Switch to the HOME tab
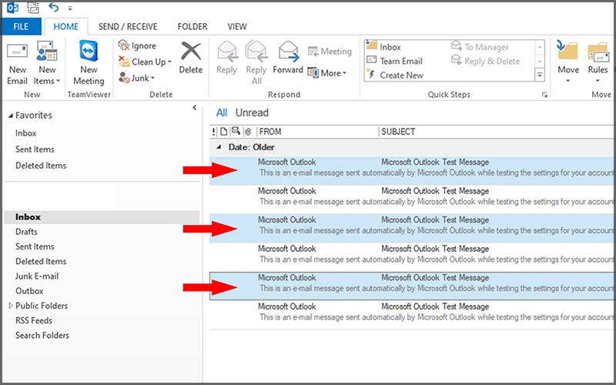The image size is (616, 385). [66, 26]
